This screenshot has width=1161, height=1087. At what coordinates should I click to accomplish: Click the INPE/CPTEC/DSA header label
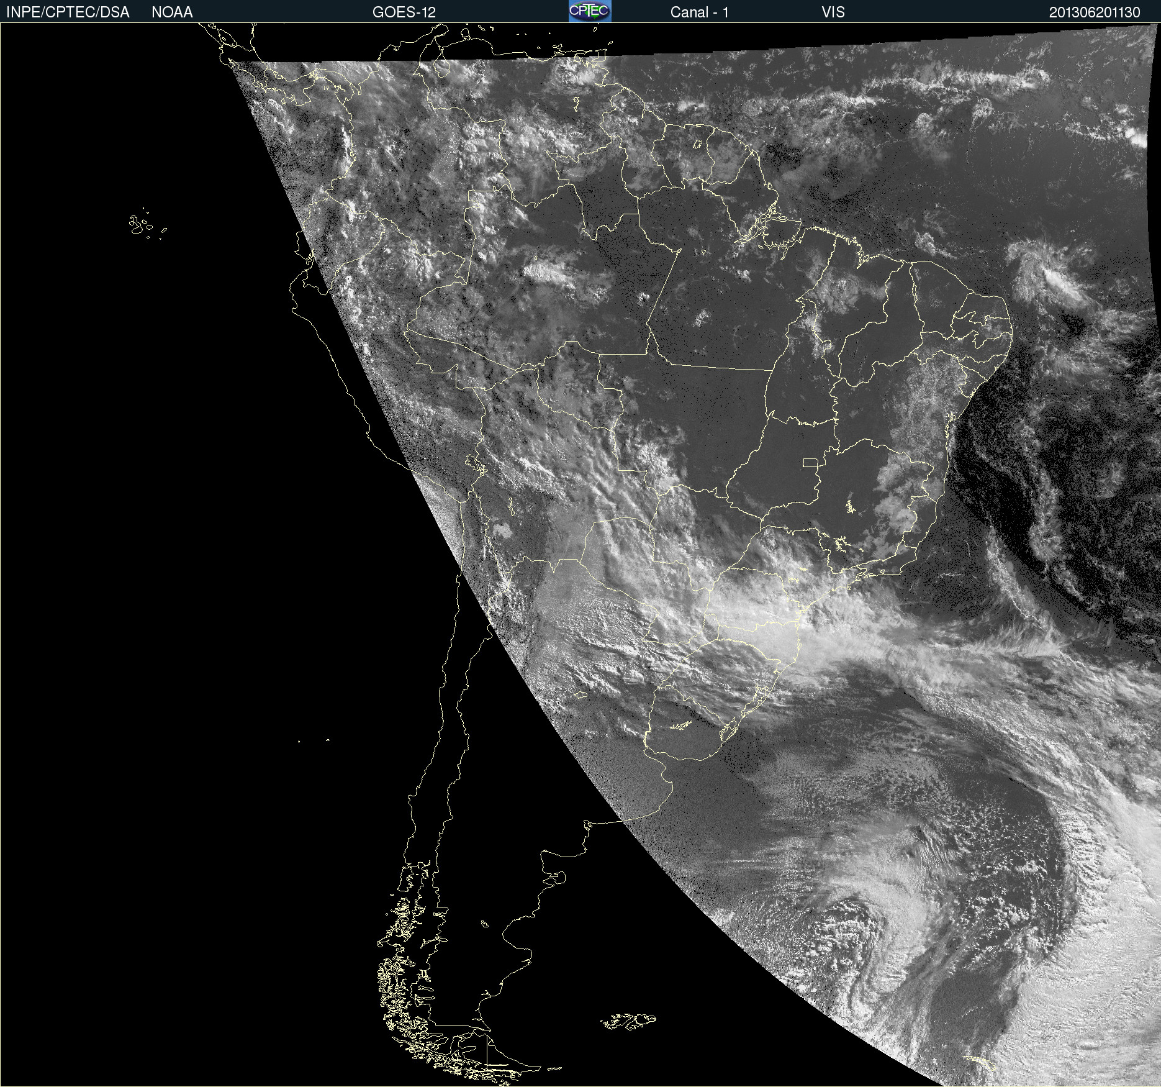click(68, 12)
